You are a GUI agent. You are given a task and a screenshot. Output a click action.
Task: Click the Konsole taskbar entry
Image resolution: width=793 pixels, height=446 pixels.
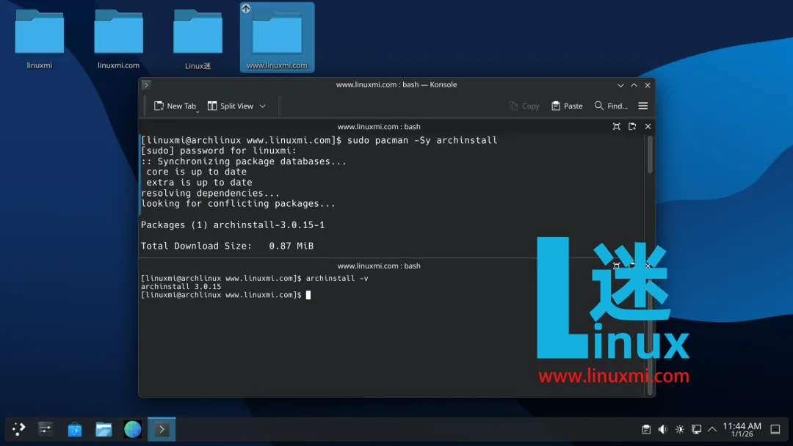(x=162, y=429)
